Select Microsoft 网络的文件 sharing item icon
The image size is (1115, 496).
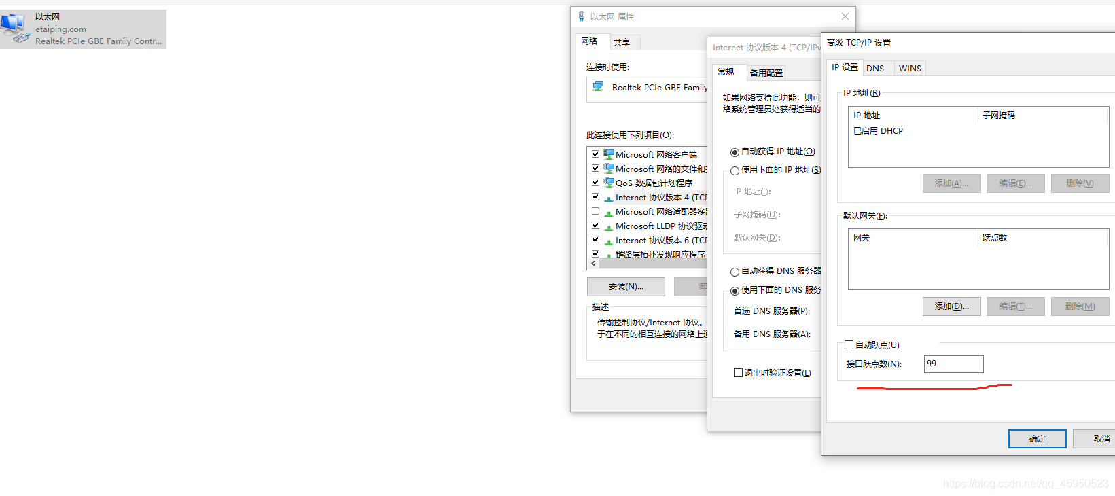609,169
